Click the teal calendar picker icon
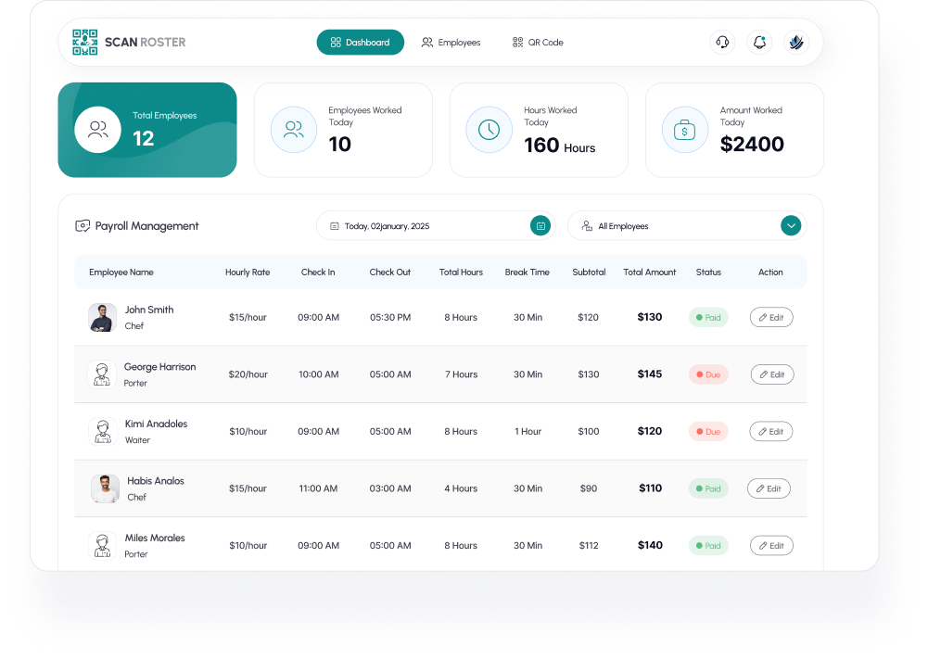This screenshot has height=659, width=928. tap(540, 225)
